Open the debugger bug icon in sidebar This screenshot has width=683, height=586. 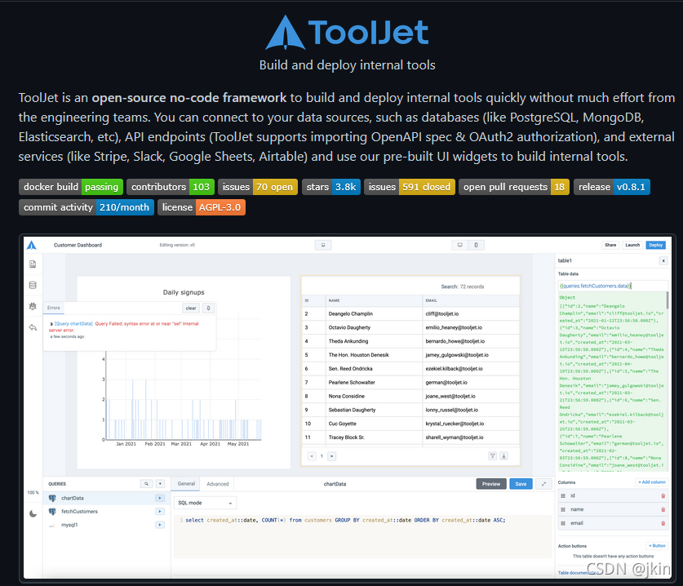(33, 306)
